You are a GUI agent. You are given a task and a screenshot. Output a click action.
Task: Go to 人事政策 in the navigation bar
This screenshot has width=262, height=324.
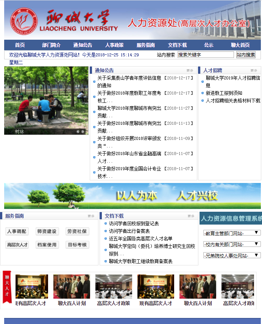pos(114,45)
